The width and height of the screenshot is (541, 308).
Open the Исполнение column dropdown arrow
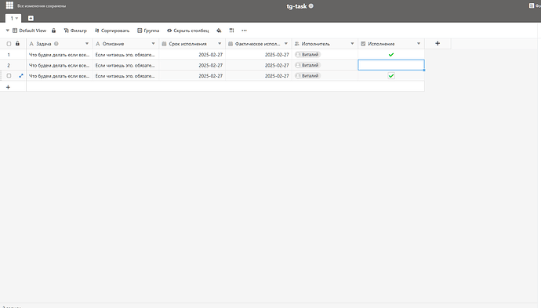tap(419, 43)
